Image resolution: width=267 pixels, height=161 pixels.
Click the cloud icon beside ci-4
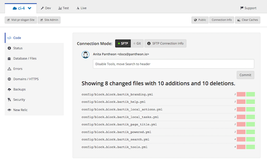pos(15,8)
